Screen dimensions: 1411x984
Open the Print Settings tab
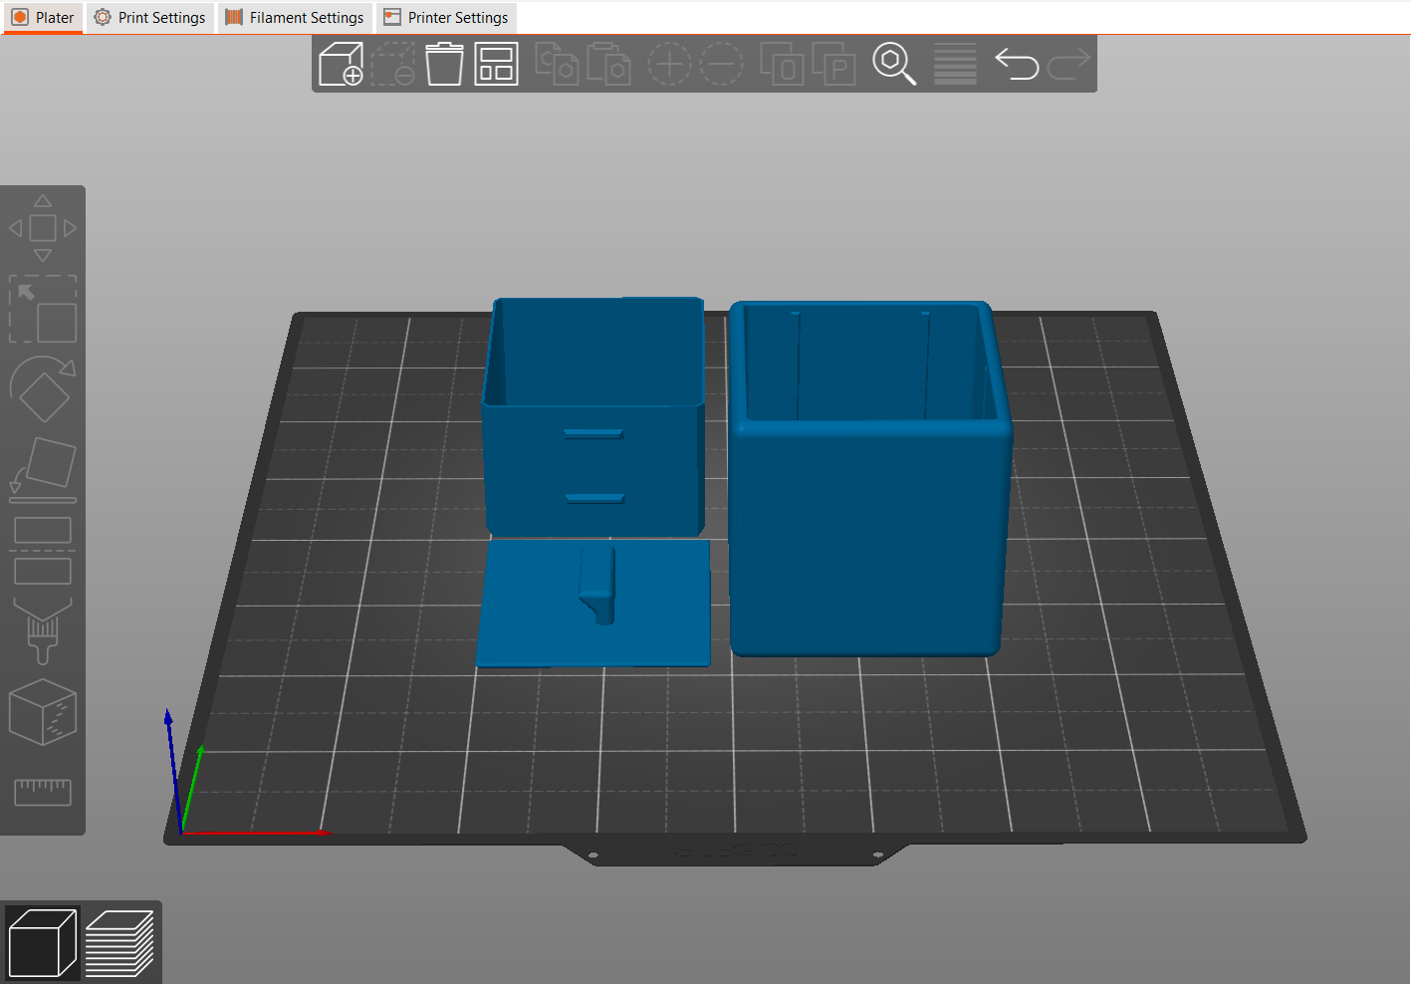(150, 18)
